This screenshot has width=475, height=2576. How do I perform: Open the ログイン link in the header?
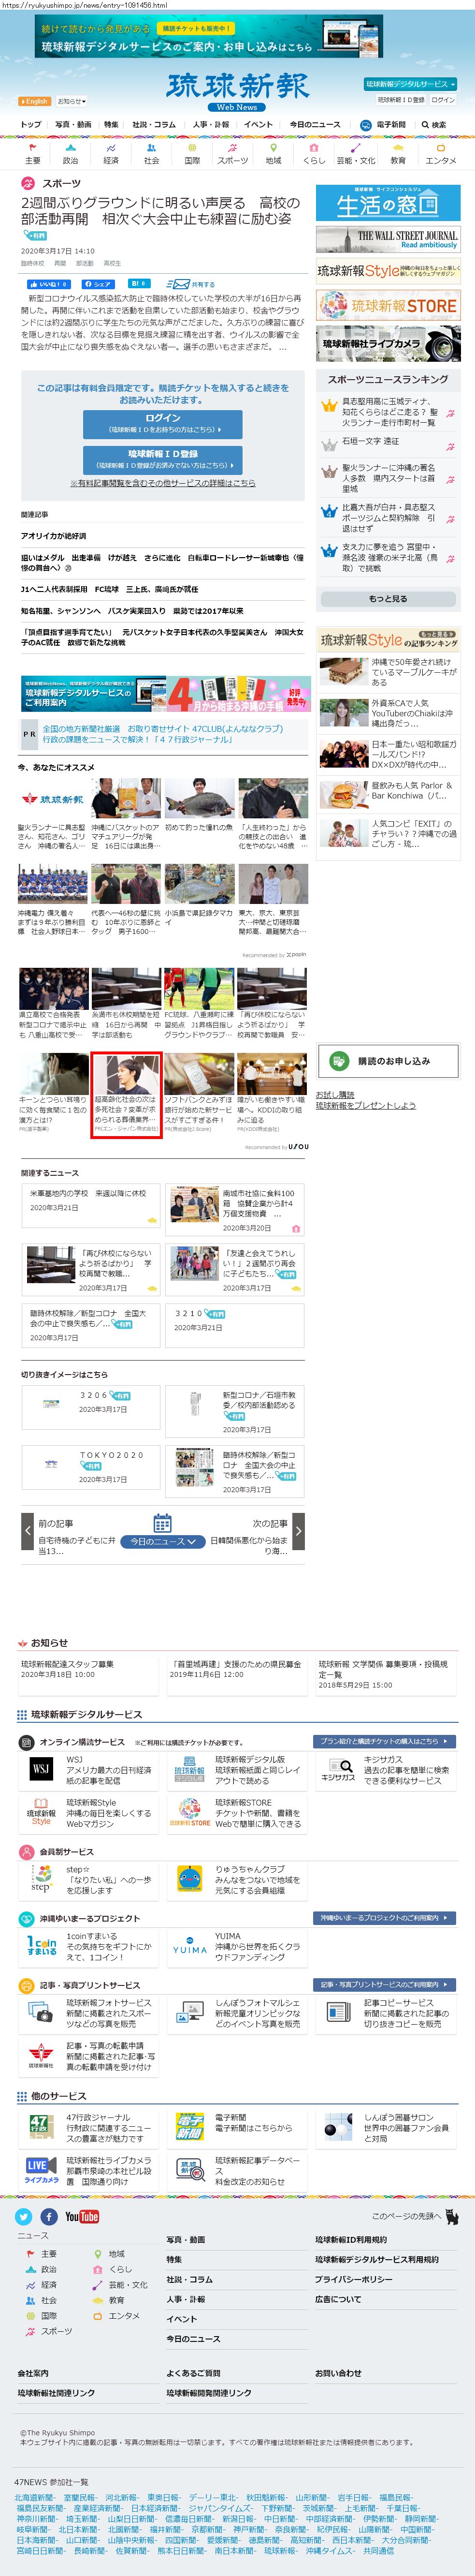click(444, 100)
